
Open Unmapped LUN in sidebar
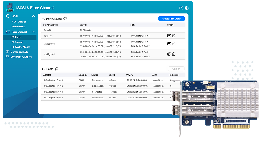[19, 52]
